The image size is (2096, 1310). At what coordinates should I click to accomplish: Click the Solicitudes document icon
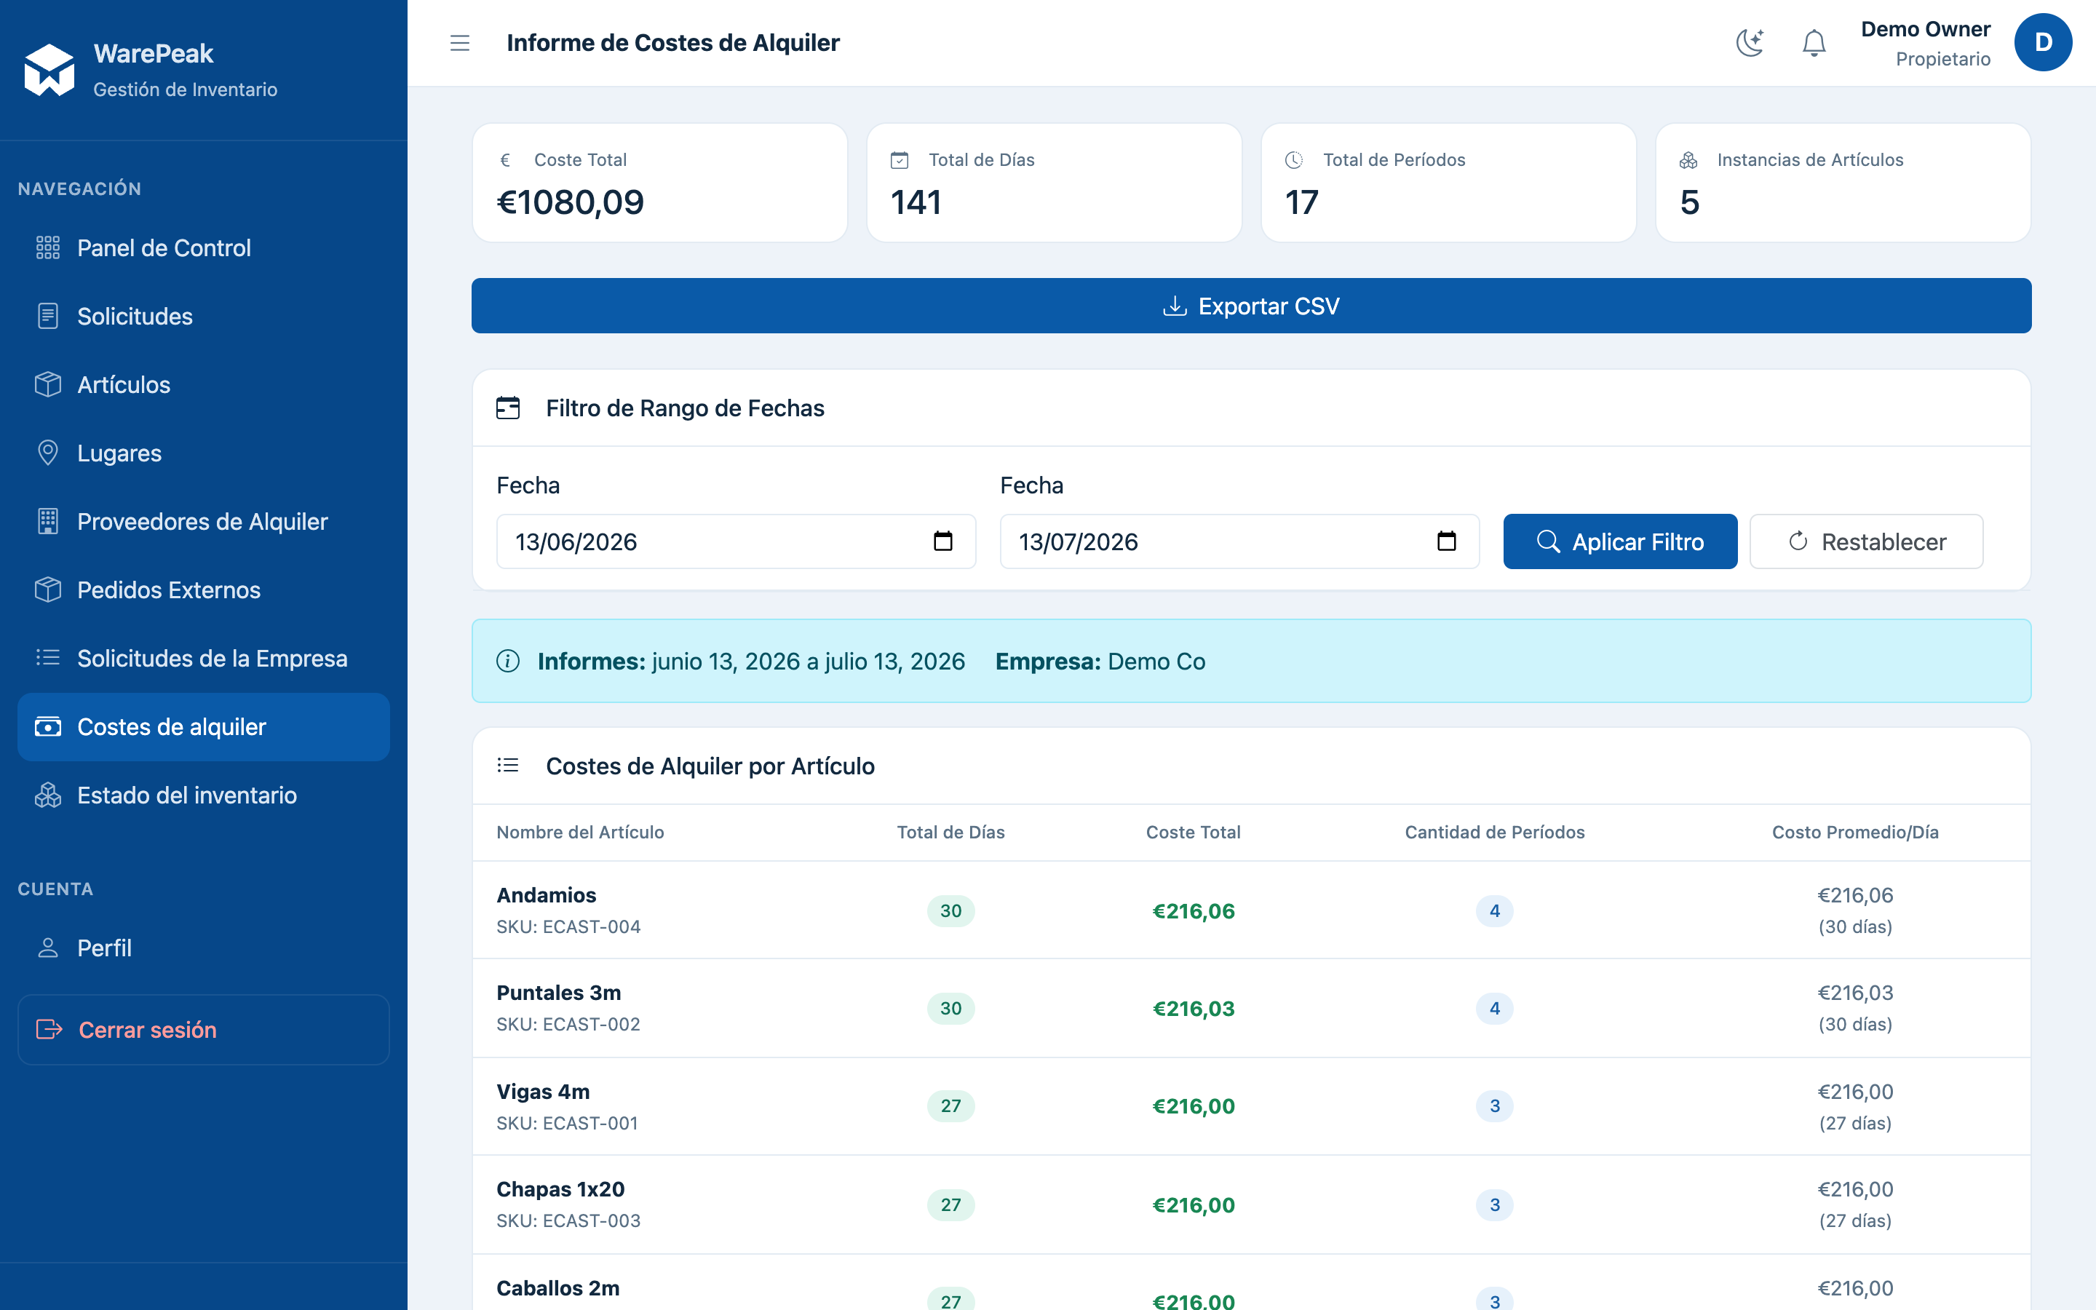click(47, 317)
